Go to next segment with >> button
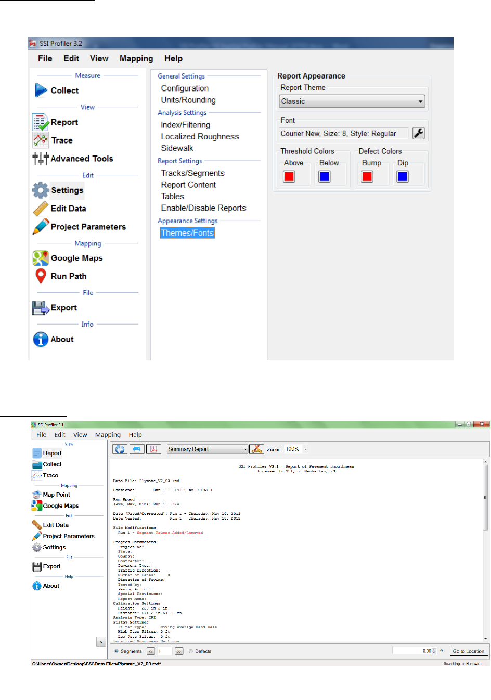The width and height of the screenshot is (491, 700). tap(179, 651)
